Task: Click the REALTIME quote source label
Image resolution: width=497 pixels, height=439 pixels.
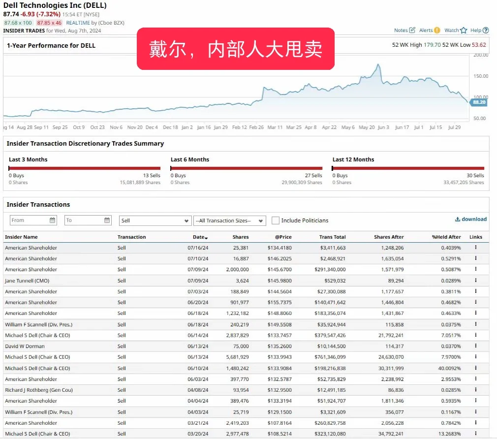Action: (x=78, y=23)
